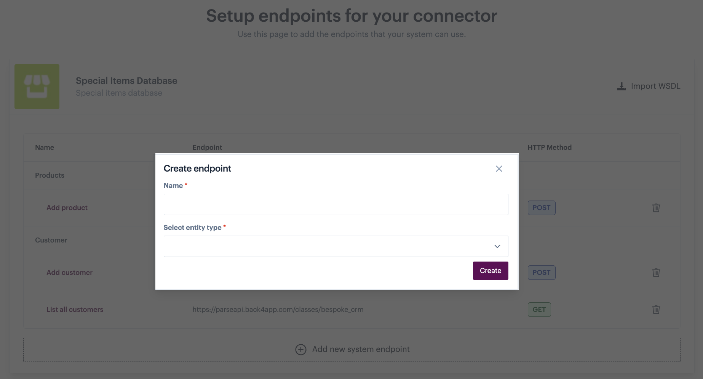Close the Create endpoint dialog
The width and height of the screenshot is (703, 379).
coord(499,169)
